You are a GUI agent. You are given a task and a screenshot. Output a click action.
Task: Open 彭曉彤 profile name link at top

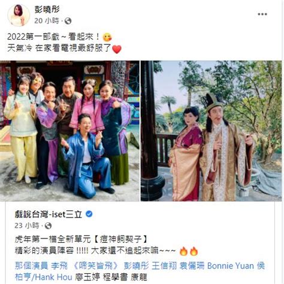pyautogui.click(x=47, y=10)
